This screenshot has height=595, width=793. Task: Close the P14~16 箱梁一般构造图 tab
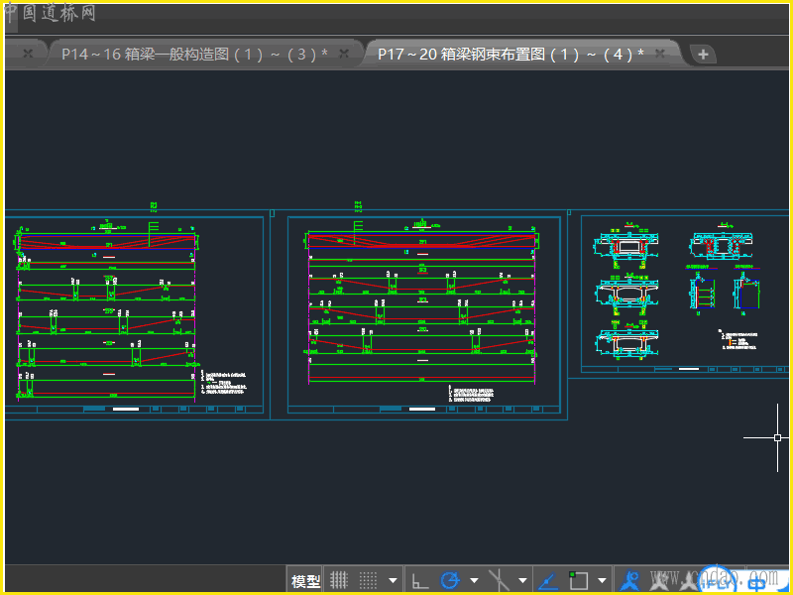coord(344,54)
